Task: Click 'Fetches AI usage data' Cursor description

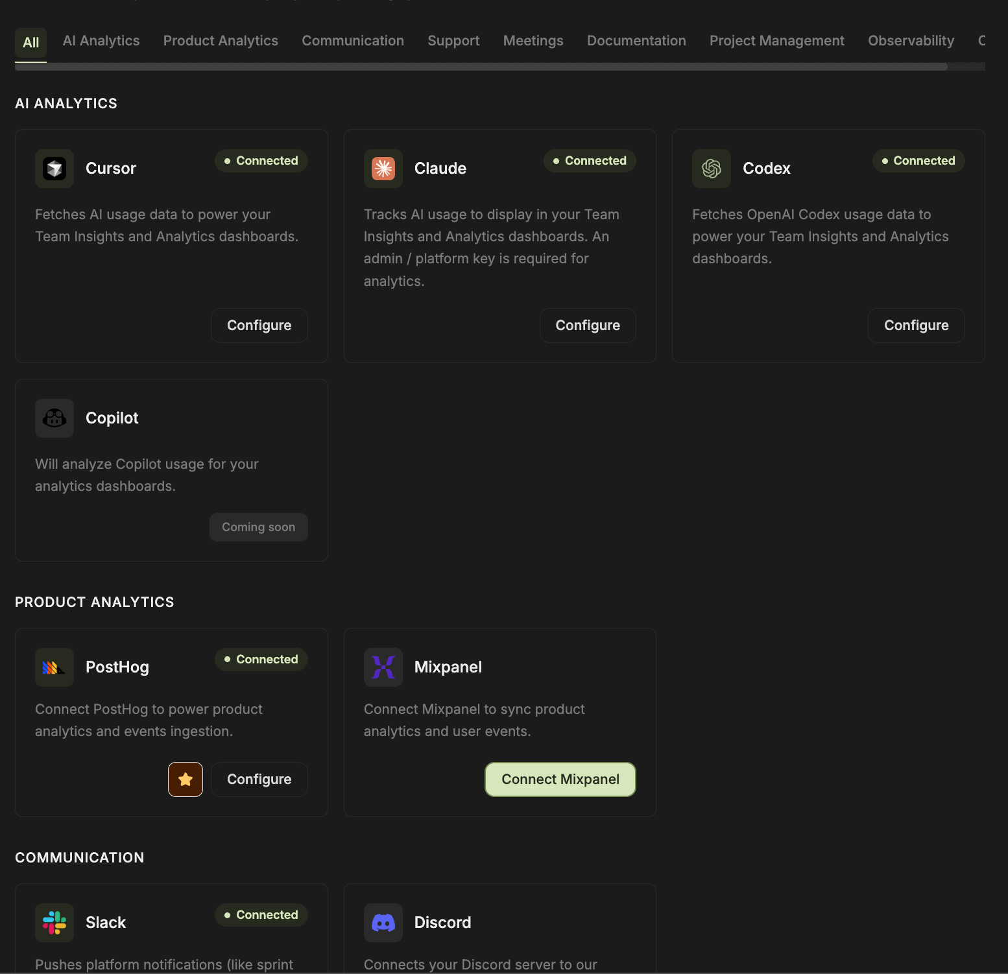Action: [x=167, y=226]
